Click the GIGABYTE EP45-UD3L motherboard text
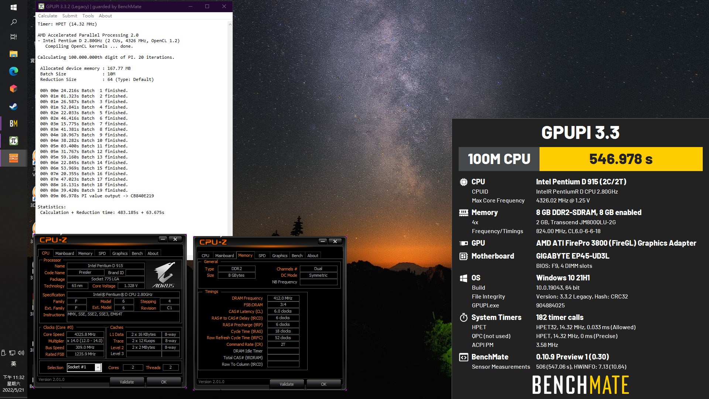709x399 pixels. point(573,256)
